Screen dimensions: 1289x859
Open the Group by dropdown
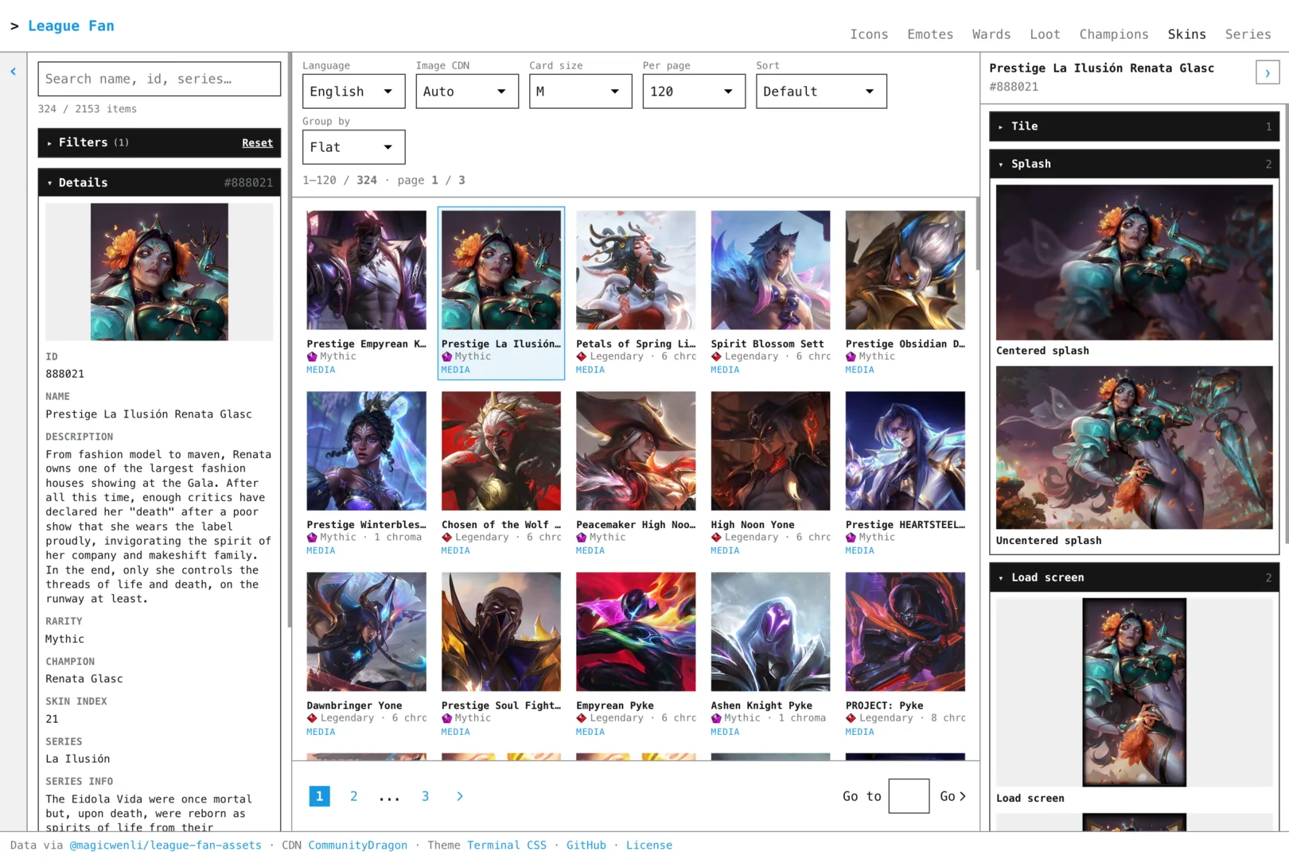(353, 147)
